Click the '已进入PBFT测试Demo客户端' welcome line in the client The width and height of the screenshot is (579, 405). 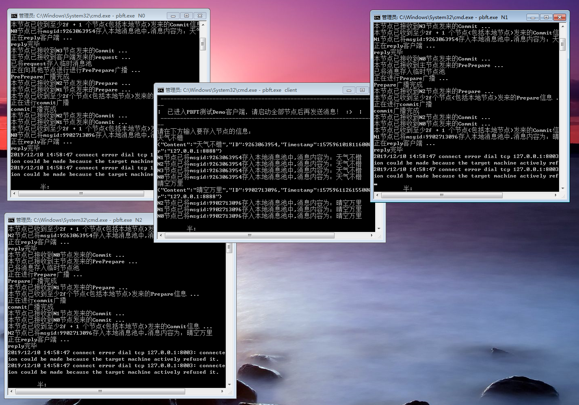[x=259, y=112]
